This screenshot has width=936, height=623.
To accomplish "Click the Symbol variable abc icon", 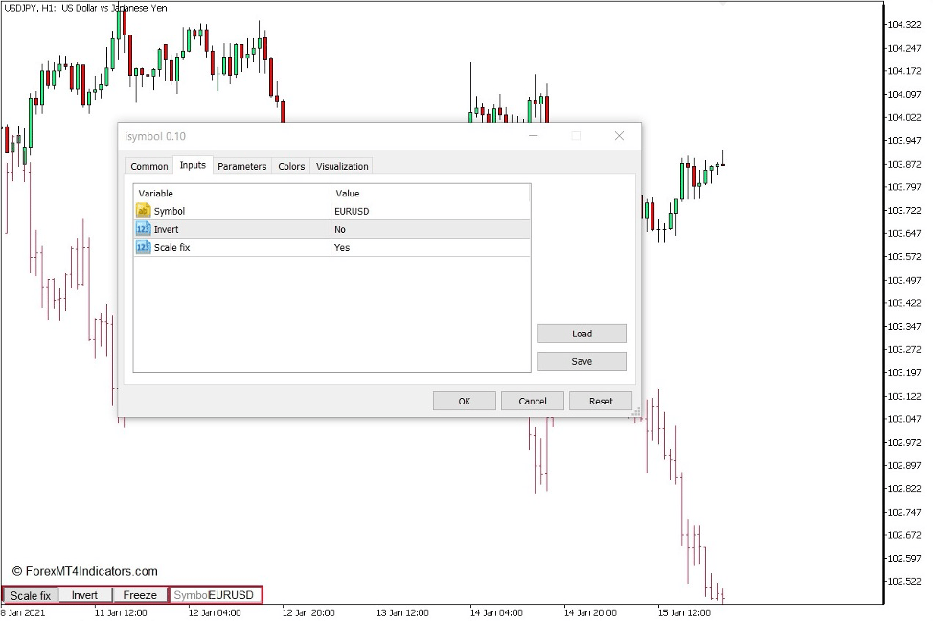I will click(x=144, y=211).
